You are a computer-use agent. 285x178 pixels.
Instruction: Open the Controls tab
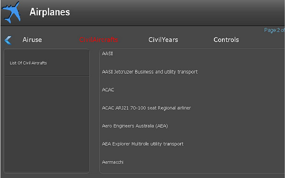(x=226, y=40)
